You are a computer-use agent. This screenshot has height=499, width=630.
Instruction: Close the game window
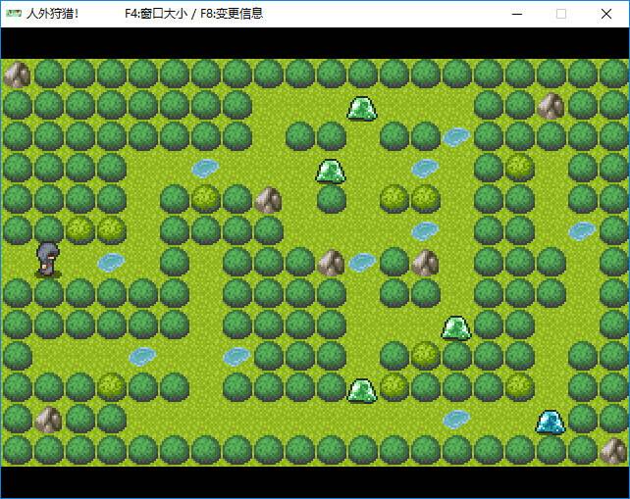pos(605,14)
